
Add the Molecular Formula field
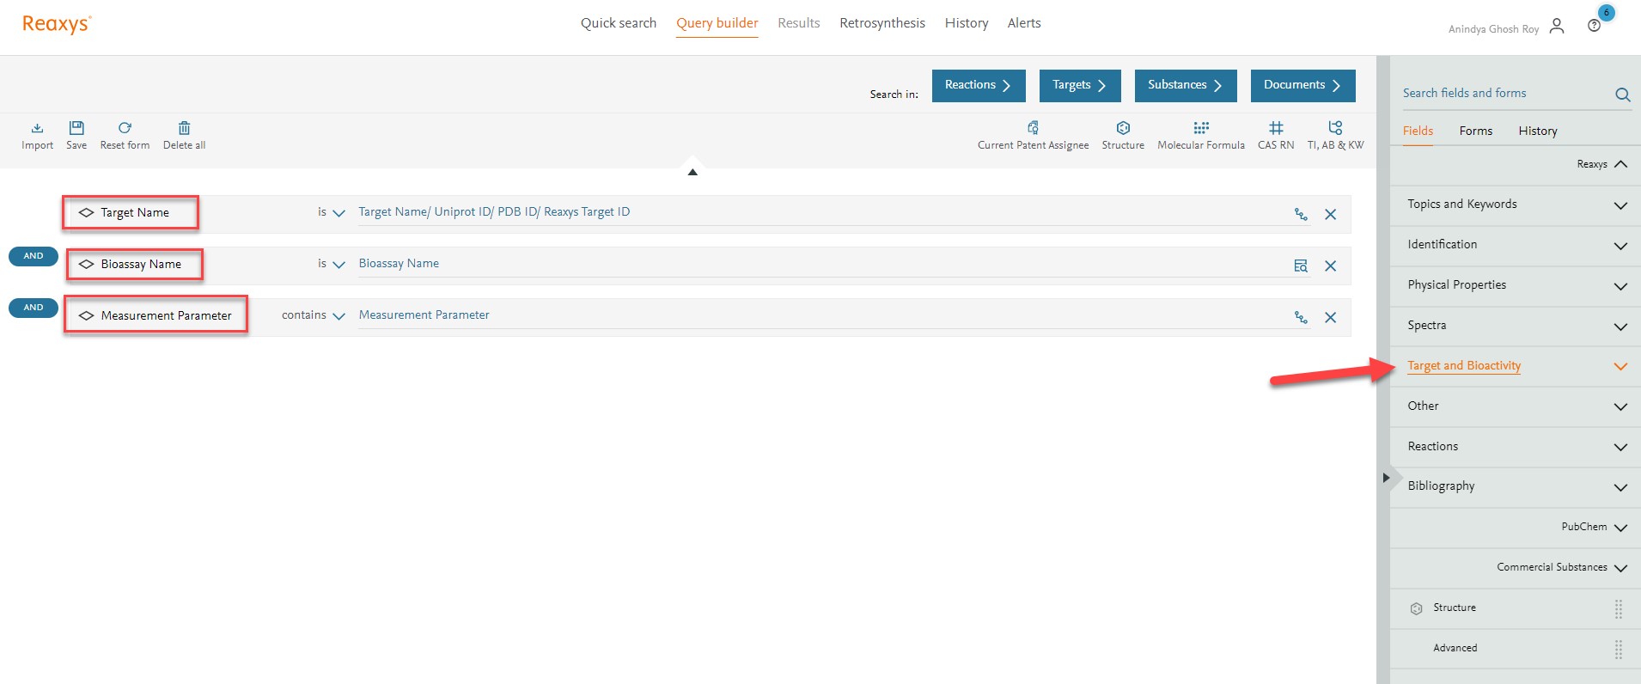coord(1200,129)
